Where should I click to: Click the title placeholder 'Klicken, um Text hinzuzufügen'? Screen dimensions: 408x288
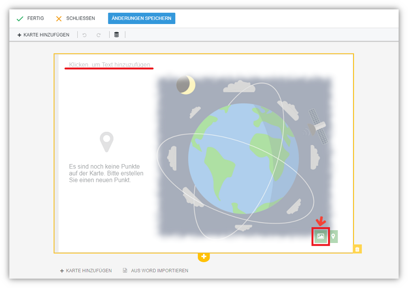pyautogui.click(x=110, y=65)
